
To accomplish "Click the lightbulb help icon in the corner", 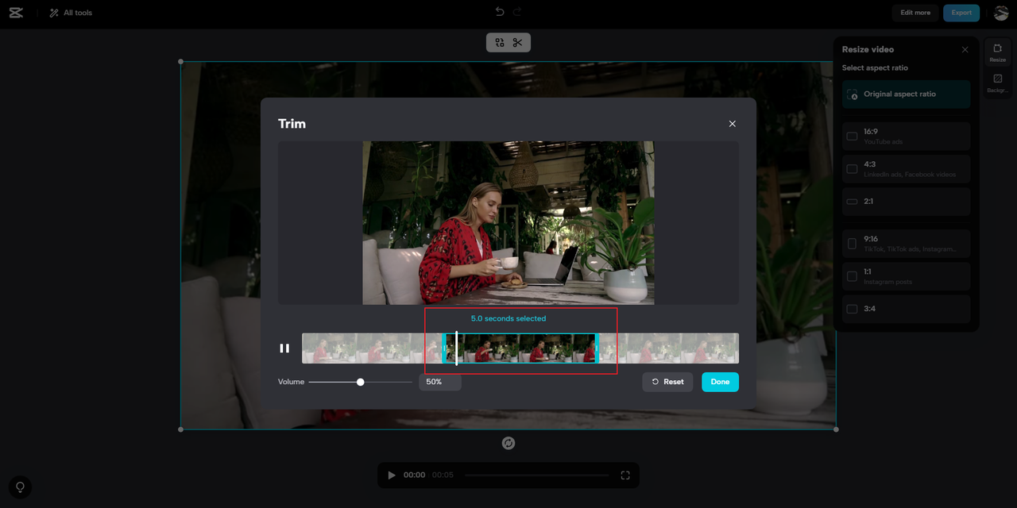I will pyautogui.click(x=19, y=487).
